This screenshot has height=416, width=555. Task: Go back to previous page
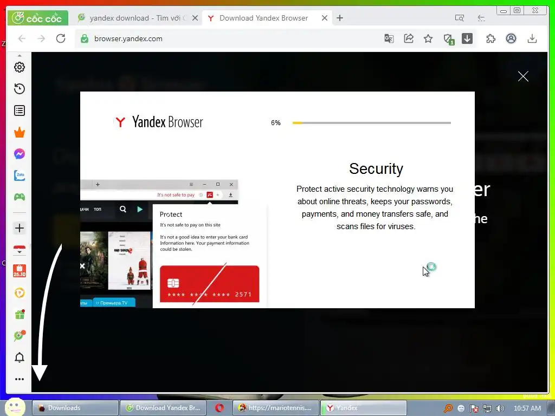coord(22,38)
